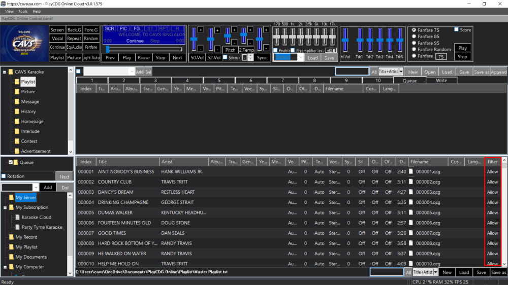
Task: Collapse the My Computer tree node
Action: coord(5,267)
